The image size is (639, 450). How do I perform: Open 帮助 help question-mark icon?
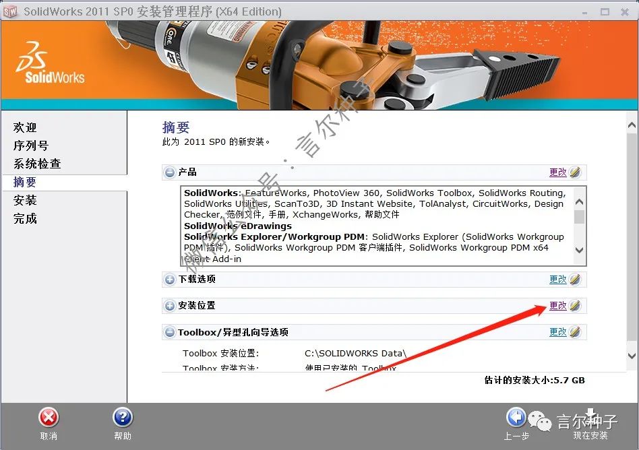[122, 418]
